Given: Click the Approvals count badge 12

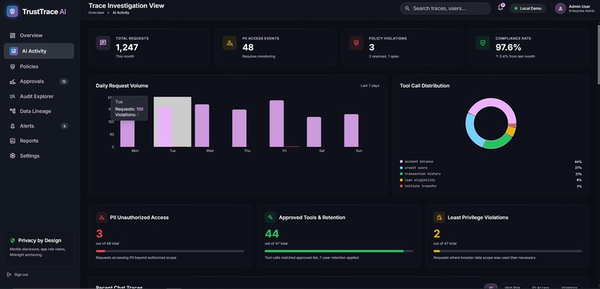Looking at the screenshot, I should (64, 81).
